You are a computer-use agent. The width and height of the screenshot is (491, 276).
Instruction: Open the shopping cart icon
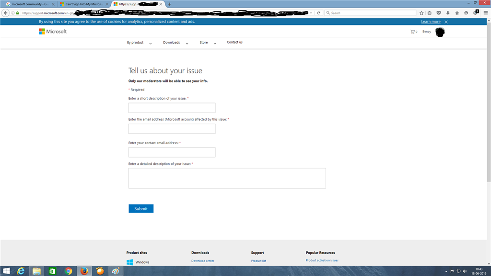point(412,32)
